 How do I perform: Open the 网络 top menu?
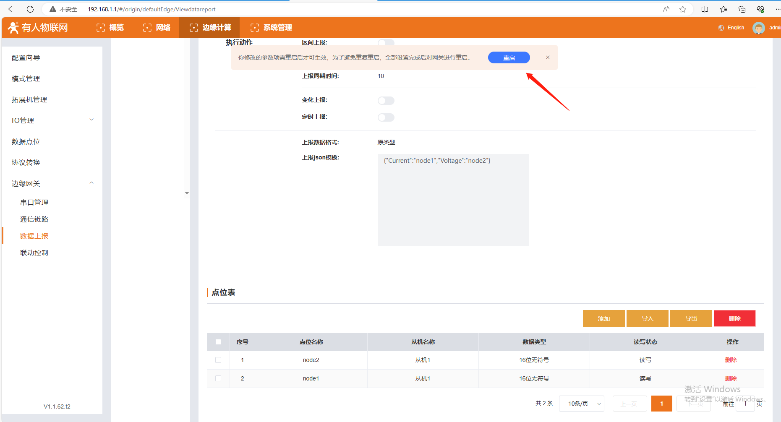(157, 28)
